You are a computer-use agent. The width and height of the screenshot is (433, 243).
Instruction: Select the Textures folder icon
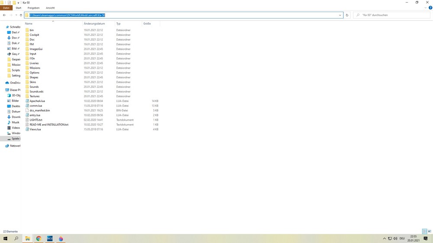point(27,96)
